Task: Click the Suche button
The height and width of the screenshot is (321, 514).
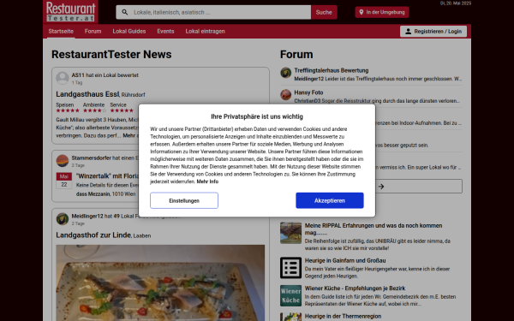Action: point(324,12)
